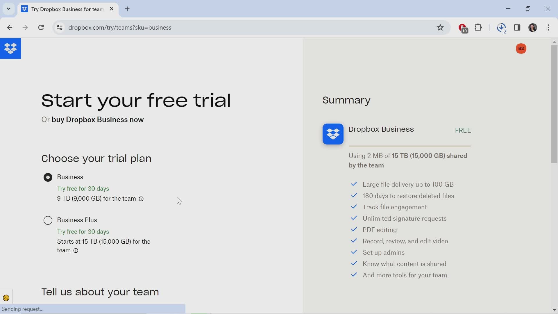Image resolution: width=558 pixels, height=314 pixels.
Task: Click the buy Dropbox Business now link
Action: click(98, 119)
